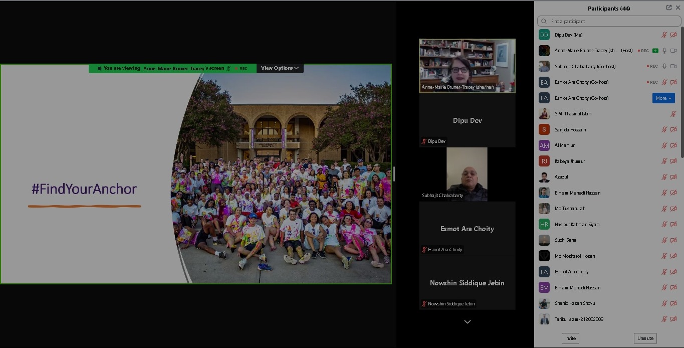Expand more video tiles with down chevron
Image resolution: width=684 pixels, height=348 pixels.
[x=467, y=322]
